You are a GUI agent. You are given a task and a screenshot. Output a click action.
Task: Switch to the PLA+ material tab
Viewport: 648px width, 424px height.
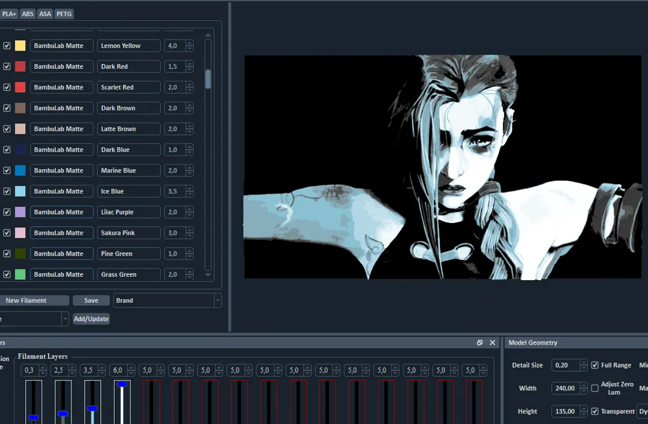(8, 14)
